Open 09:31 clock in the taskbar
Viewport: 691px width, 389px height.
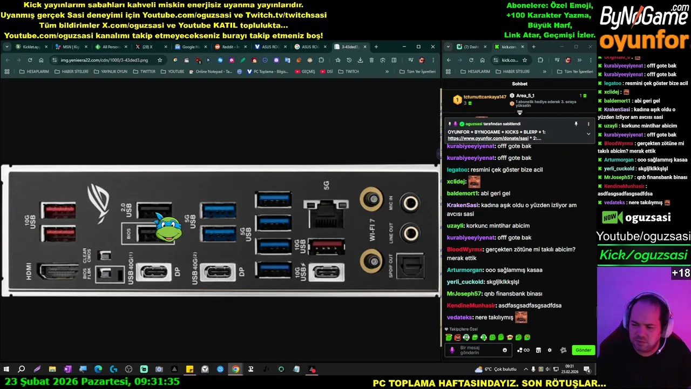point(570,370)
